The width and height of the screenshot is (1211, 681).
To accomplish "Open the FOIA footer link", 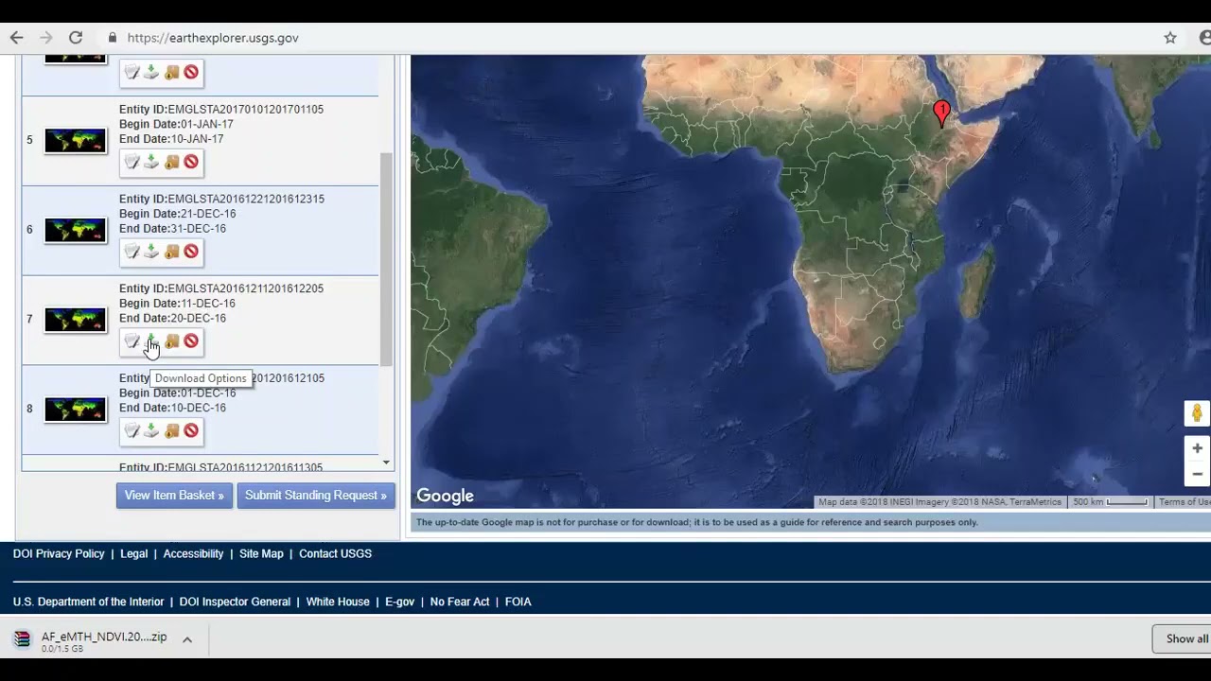I will (518, 602).
